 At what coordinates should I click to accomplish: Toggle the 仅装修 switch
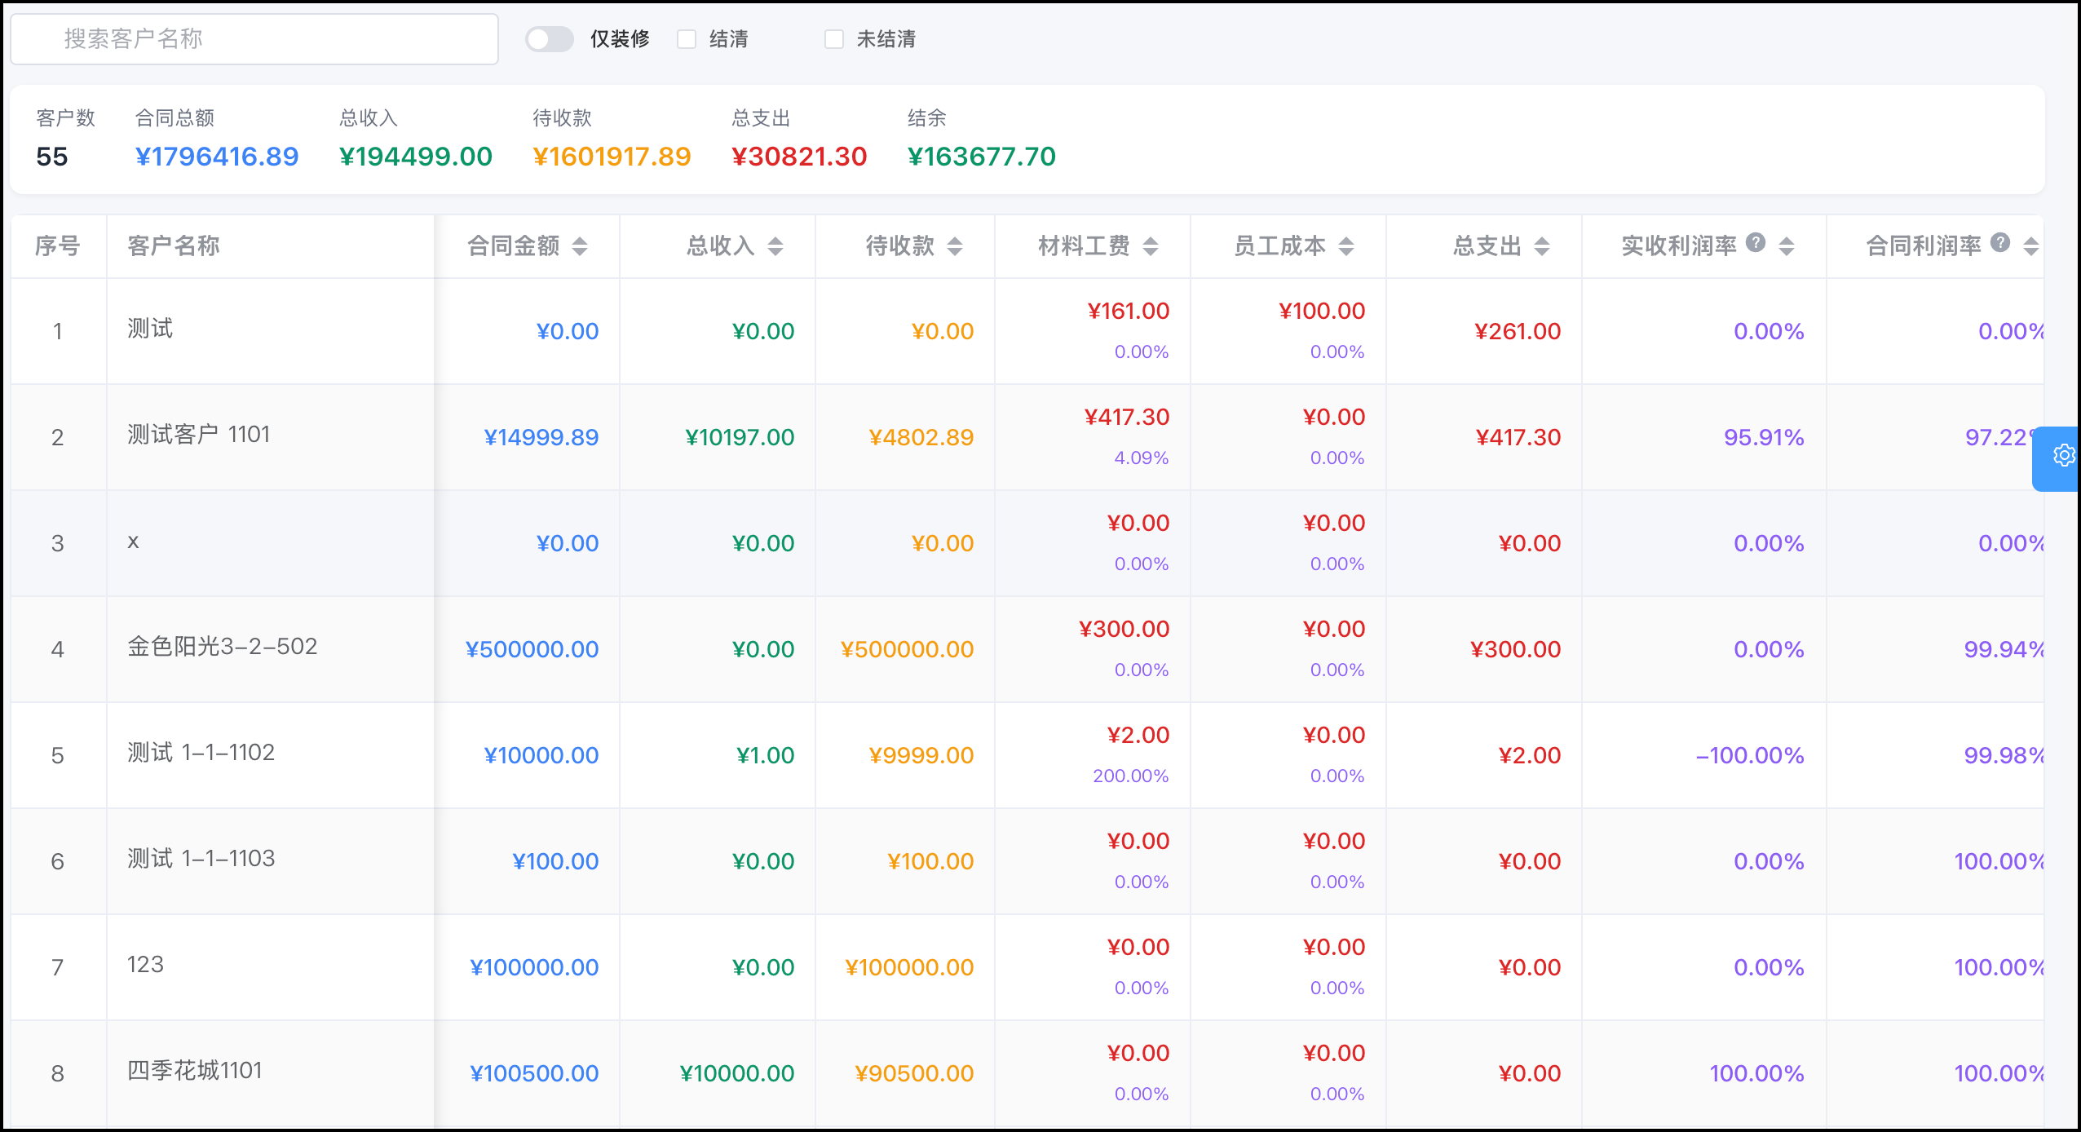[x=550, y=39]
